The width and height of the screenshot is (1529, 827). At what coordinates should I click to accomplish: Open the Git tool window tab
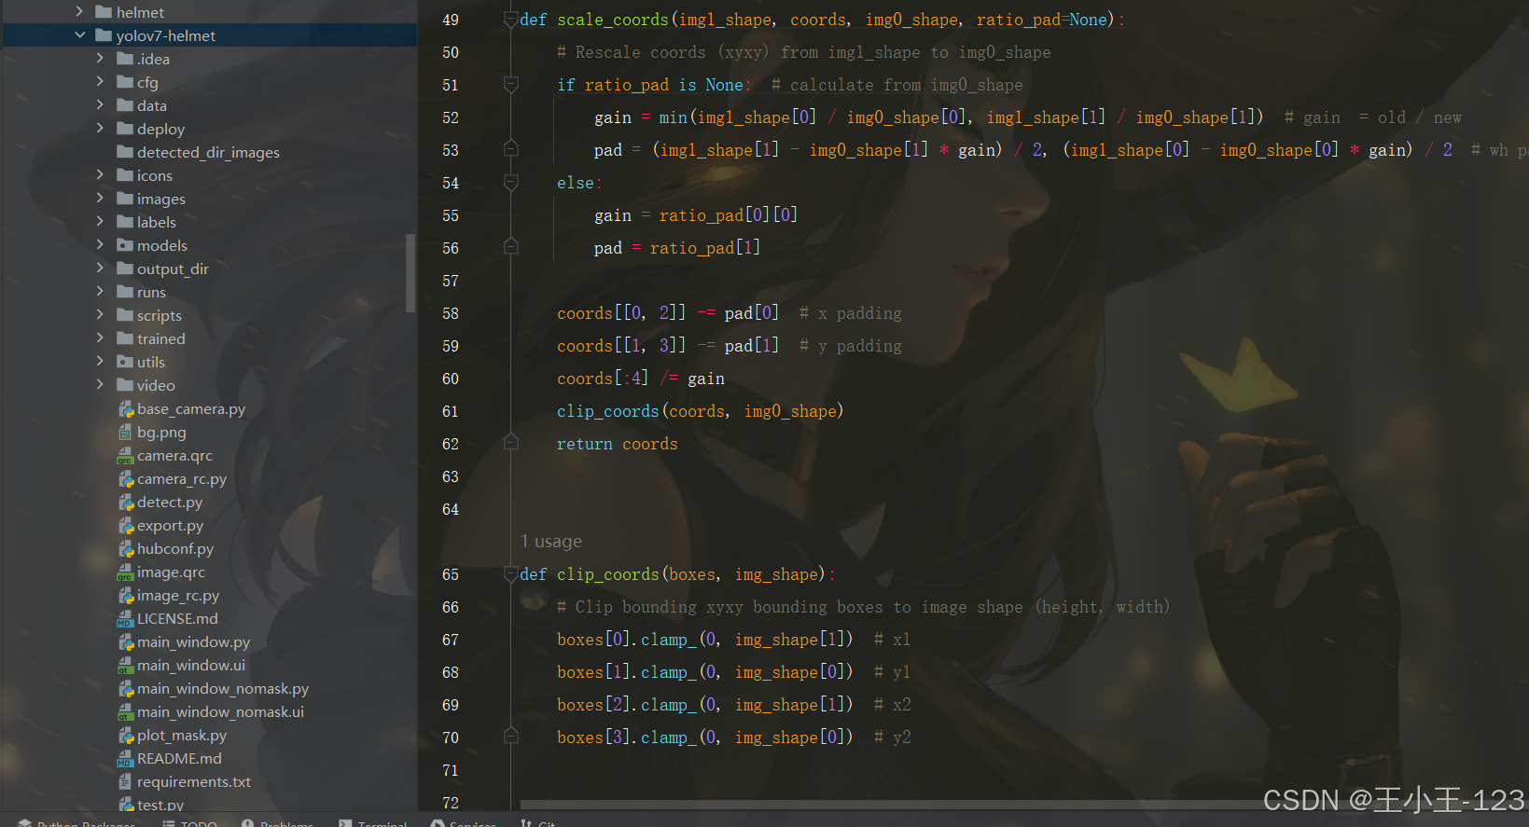(x=537, y=823)
